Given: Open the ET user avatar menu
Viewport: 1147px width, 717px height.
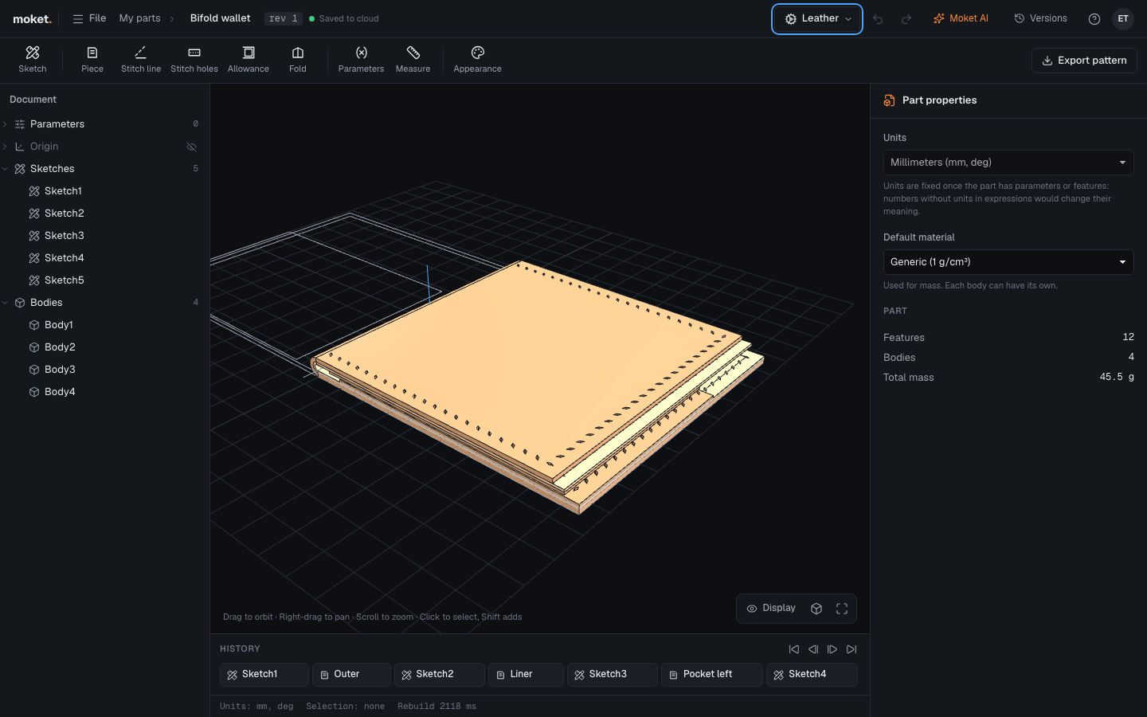Looking at the screenshot, I should pos(1123,19).
